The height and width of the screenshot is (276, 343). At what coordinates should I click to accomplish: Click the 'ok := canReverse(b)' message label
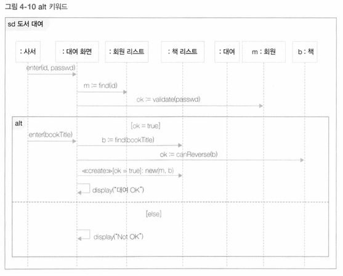point(188,154)
